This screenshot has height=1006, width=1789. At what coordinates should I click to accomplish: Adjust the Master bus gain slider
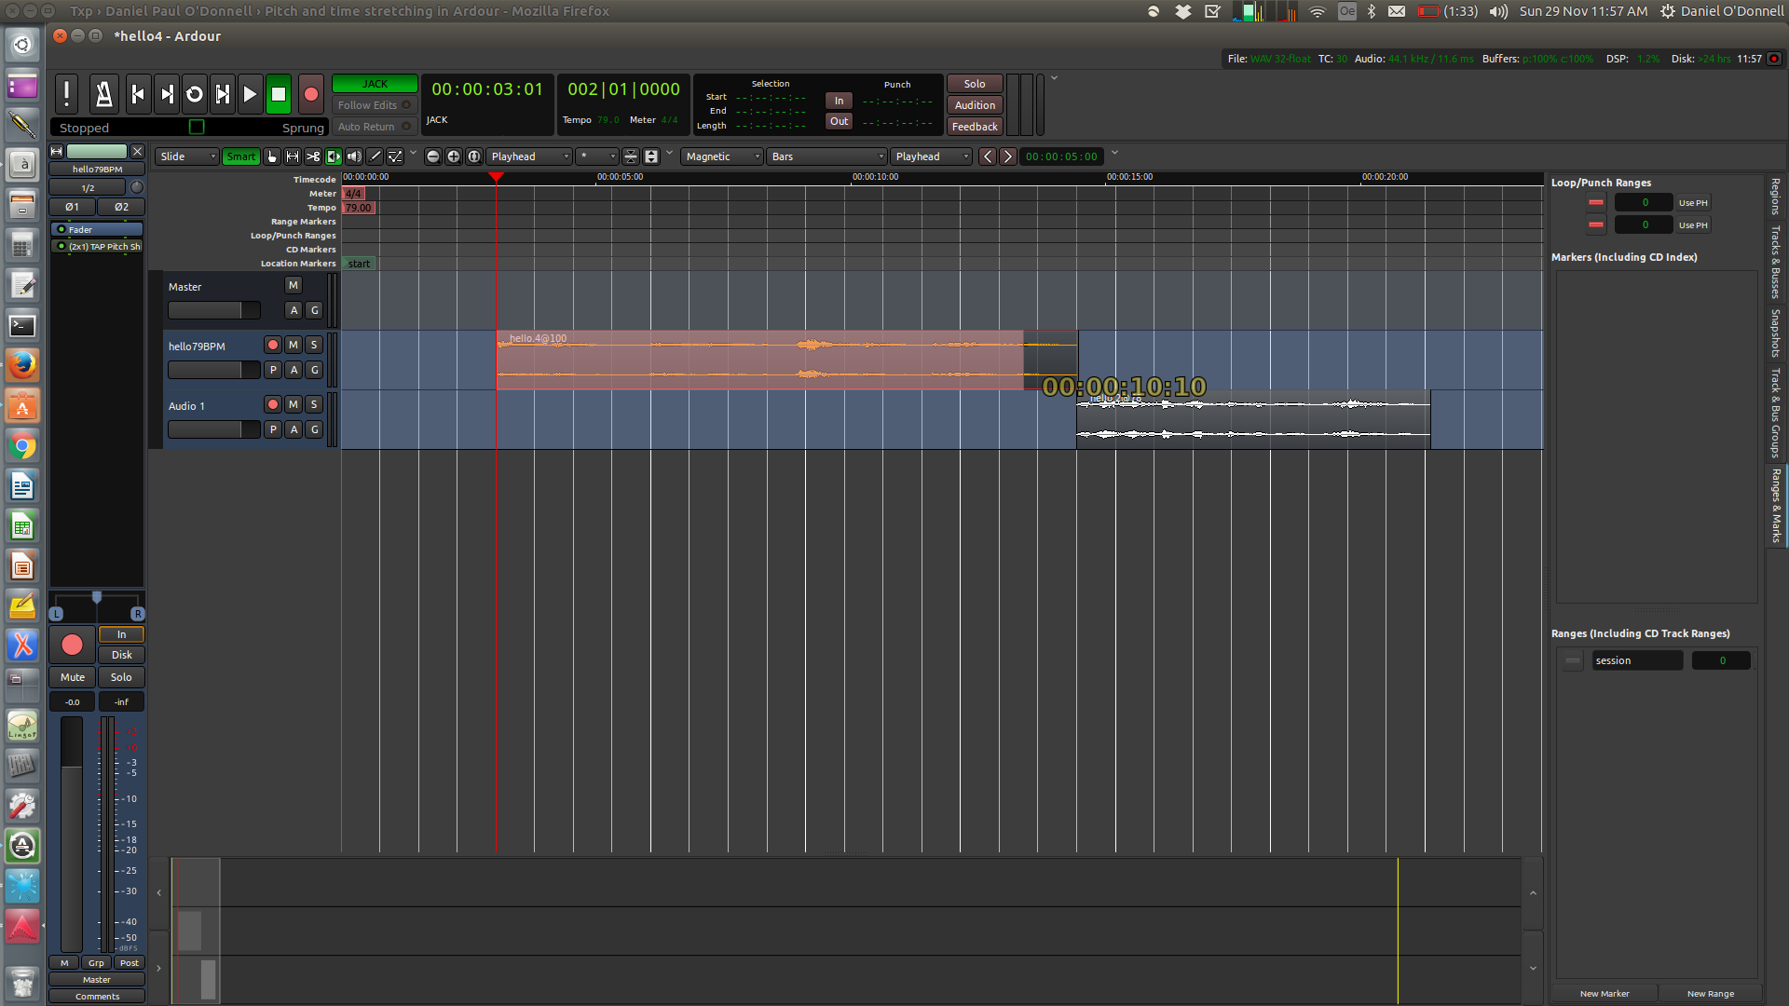tap(213, 310)
